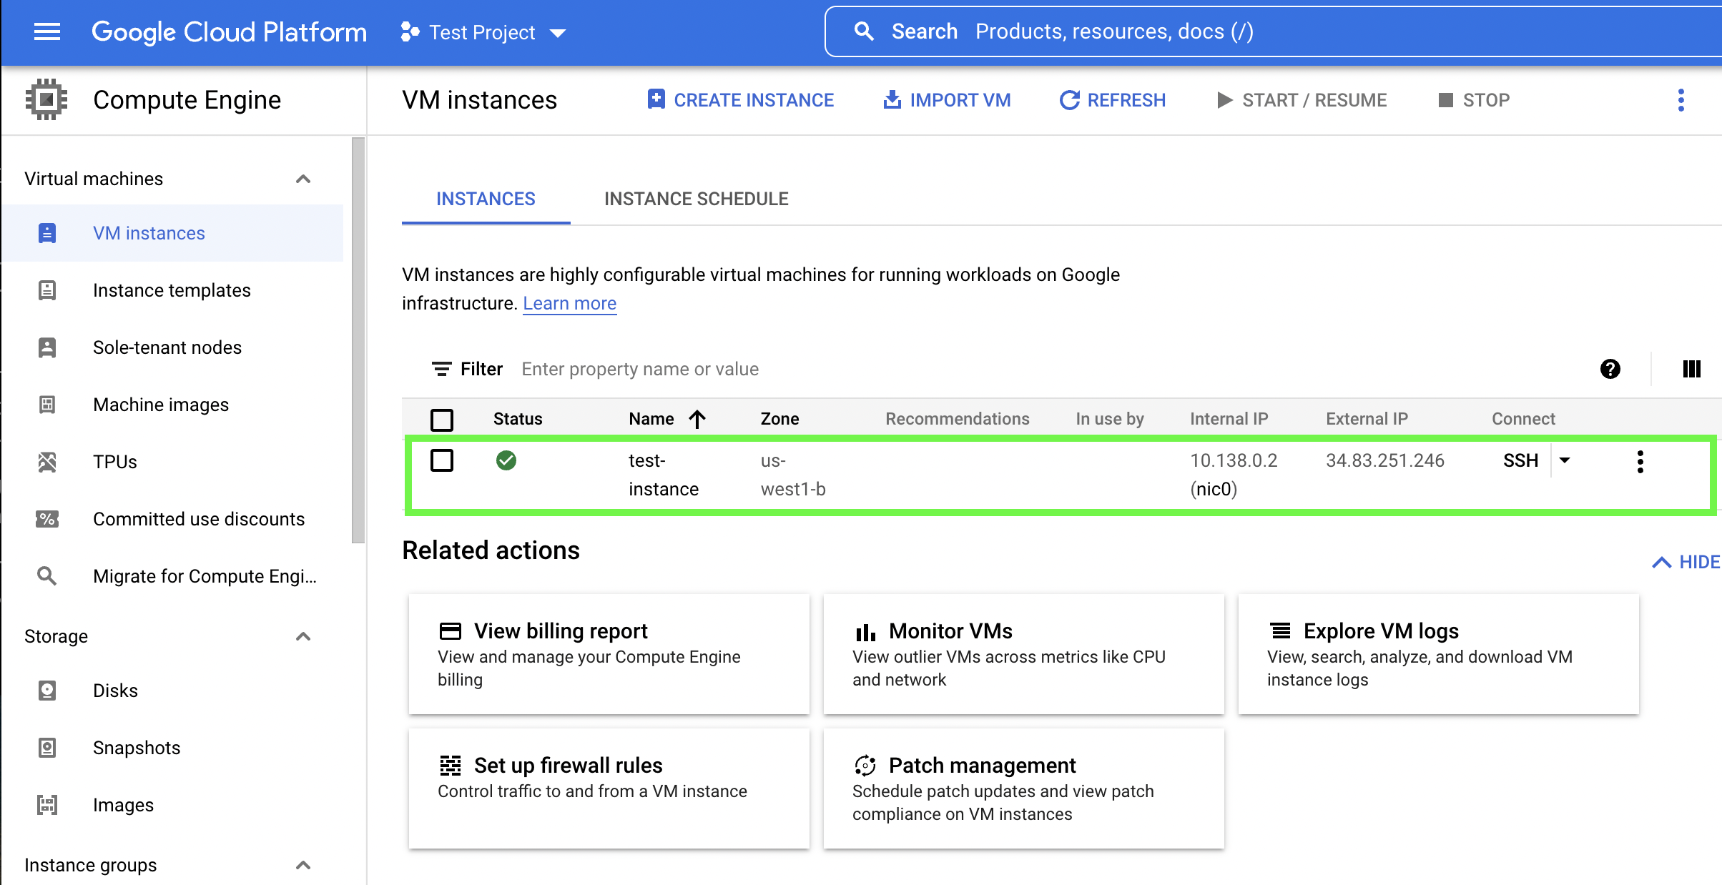The height and width of the screenshot is (885, 1722).
Task: Check the select-all instances checkbox
Action: (x=442, y=420)
